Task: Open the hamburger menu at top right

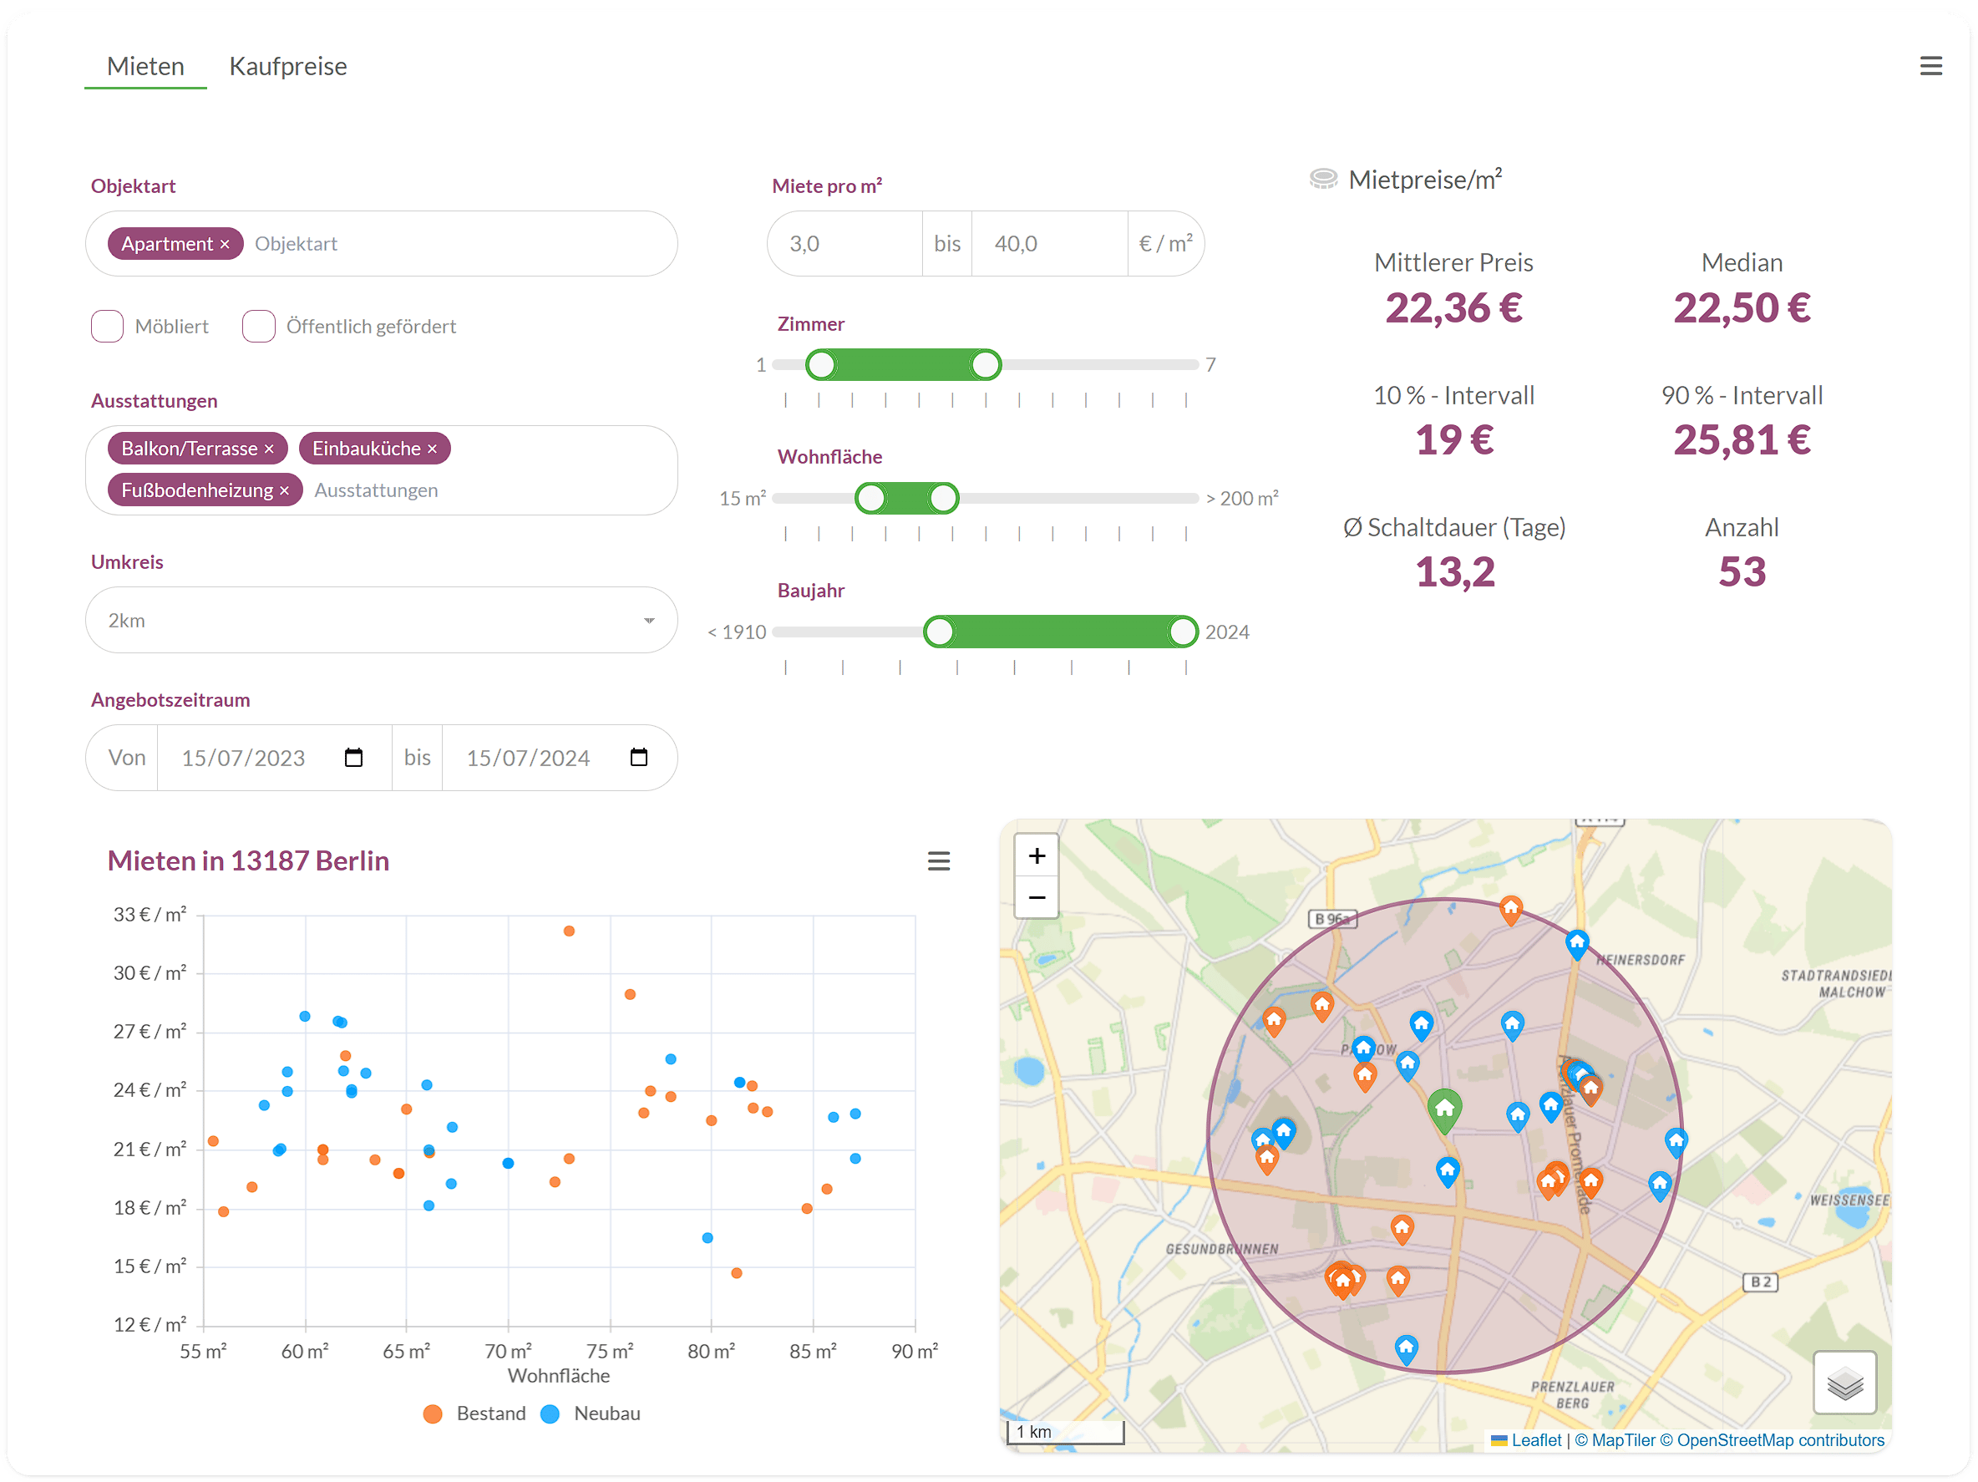Action: tap(1930, 66)
